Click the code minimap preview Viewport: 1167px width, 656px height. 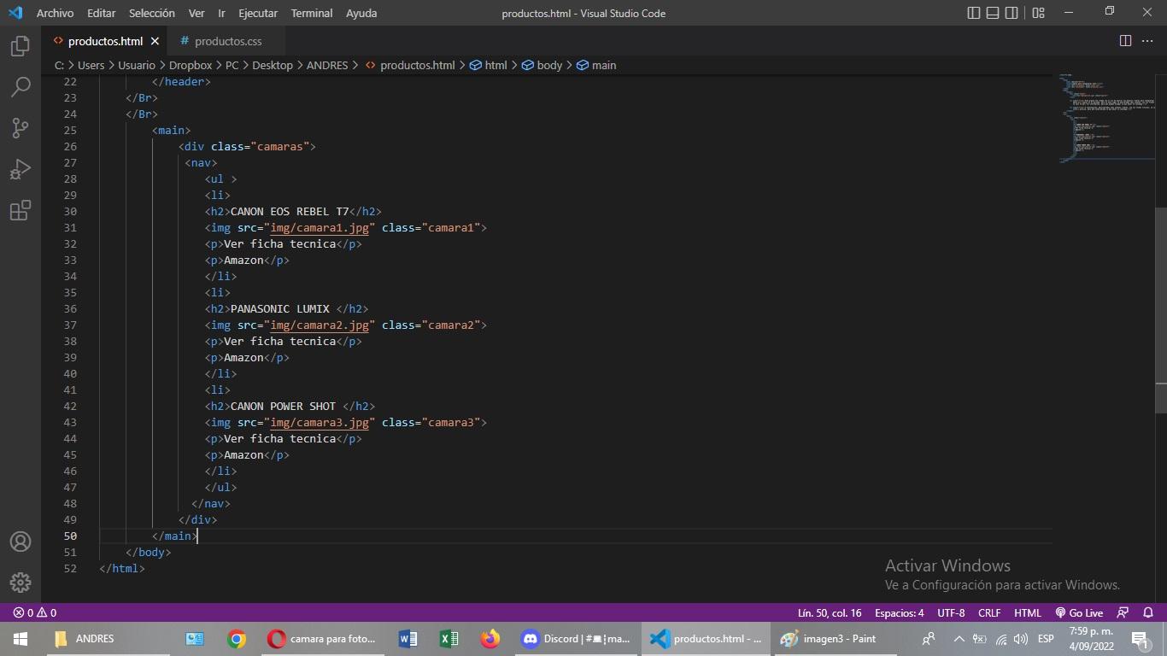(x=1106, y=118)
